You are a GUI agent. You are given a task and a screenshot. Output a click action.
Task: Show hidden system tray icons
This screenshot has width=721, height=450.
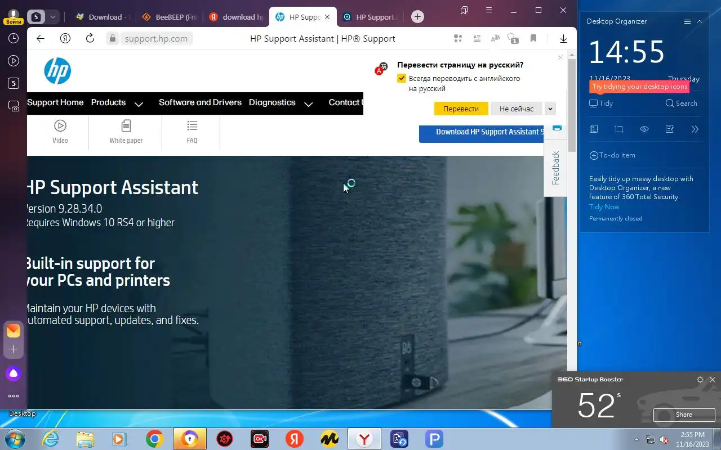pos(637,439)
